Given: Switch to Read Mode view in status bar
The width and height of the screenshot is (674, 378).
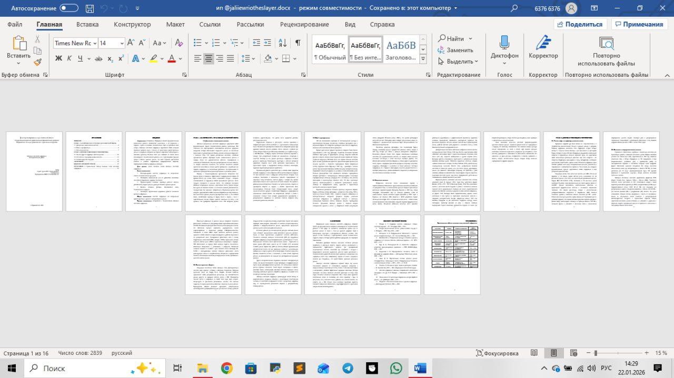Looking at the screenshot, I should point(534,353).
